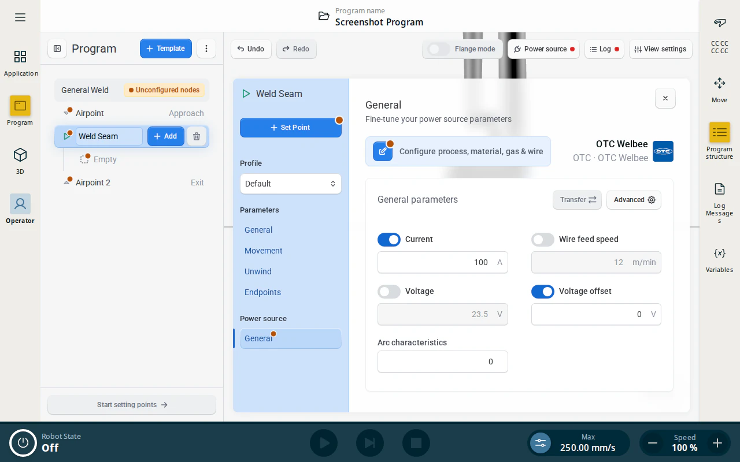740x462 pixels.
Task: Toggle the Flange mode switch
Action: [x=439, y=49]
